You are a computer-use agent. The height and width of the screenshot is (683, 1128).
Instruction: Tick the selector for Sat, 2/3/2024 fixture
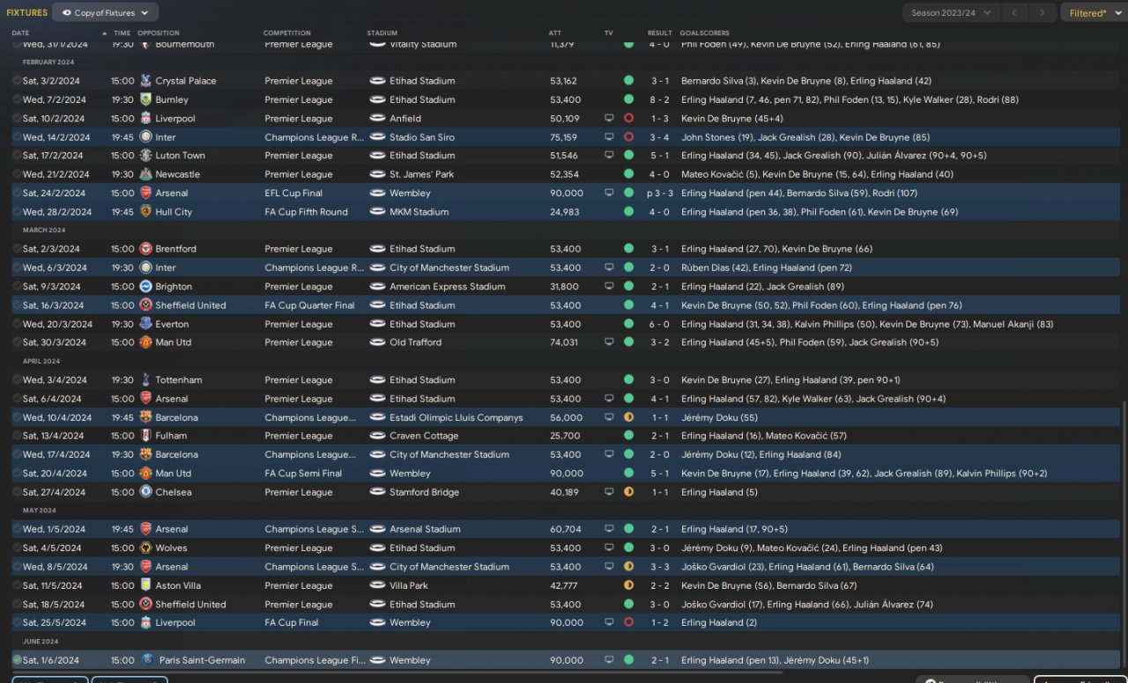click(x=17, y=249)
